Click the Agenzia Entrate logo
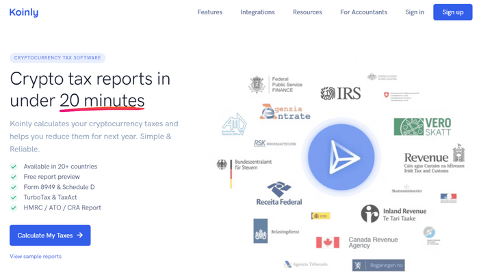This screenshot has width=479, height=273. tap(285, 112)
